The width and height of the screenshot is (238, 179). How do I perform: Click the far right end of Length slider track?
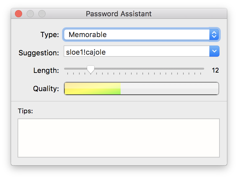click(x=203, y=69)
